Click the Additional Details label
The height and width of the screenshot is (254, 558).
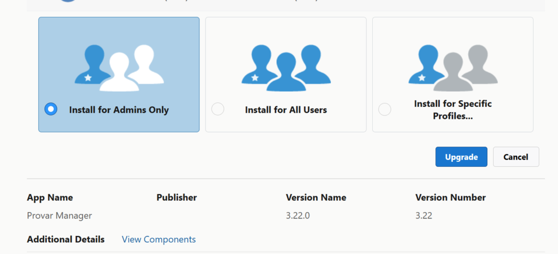(x=65, y=239)
